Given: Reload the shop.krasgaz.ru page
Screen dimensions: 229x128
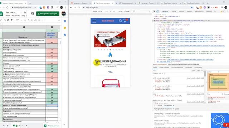Looking at the screenshot, I should point(79,7).
